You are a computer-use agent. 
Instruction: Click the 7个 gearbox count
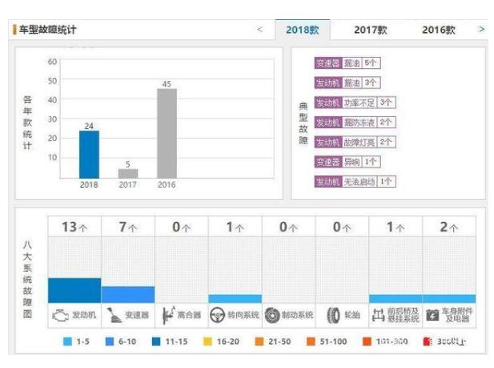(x=128, y=227)
